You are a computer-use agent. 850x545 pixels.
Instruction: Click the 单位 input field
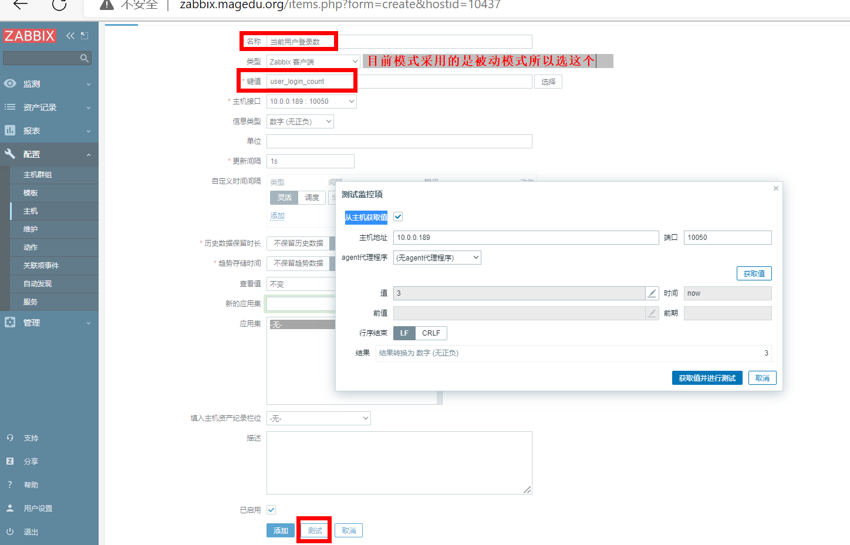[x=399, y=141]
